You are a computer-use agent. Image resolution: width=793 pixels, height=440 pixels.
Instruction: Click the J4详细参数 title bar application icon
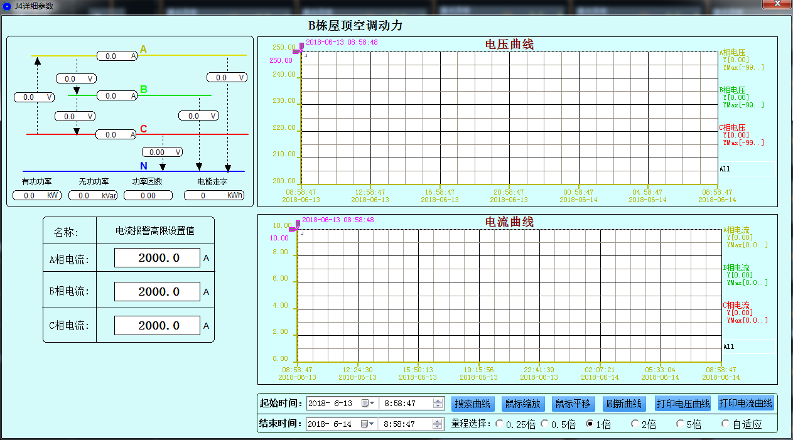[6, 5]
